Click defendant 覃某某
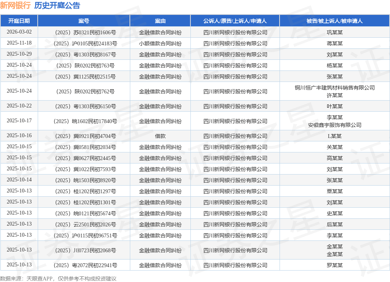The width and height of the screenshot is (390, 282). click(334, 191)
